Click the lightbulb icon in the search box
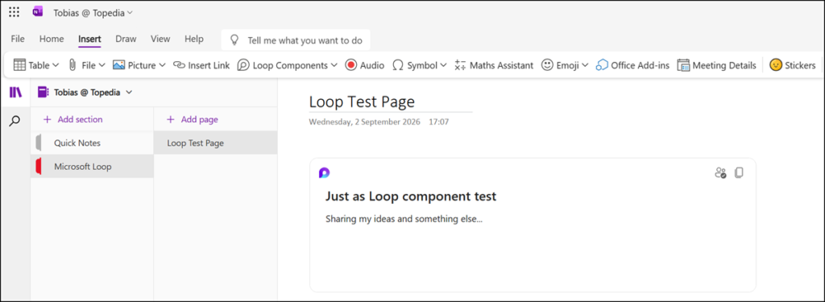The image size is (825, 302). pyautogui.click(x=235, y=40)
